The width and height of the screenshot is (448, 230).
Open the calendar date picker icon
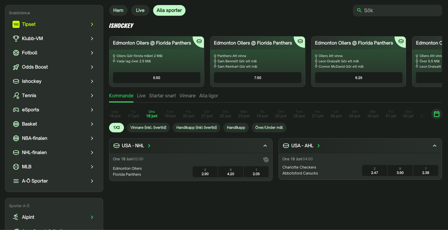point(436,114)
